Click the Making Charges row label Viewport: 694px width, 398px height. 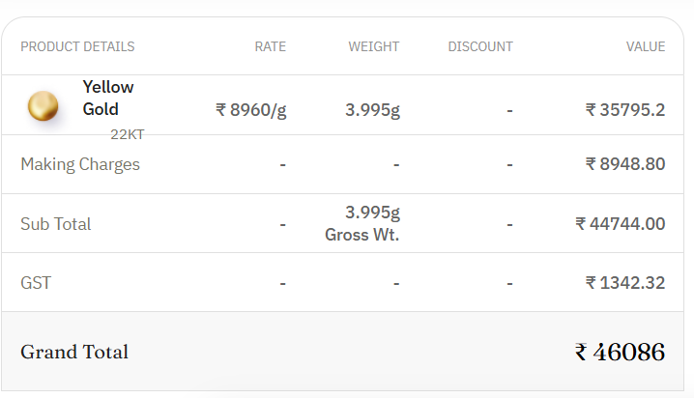coord(80,164)
